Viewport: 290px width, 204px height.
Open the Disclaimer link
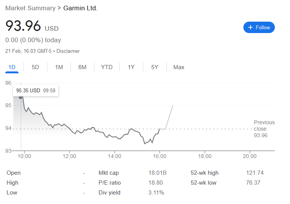coord(68,51)
